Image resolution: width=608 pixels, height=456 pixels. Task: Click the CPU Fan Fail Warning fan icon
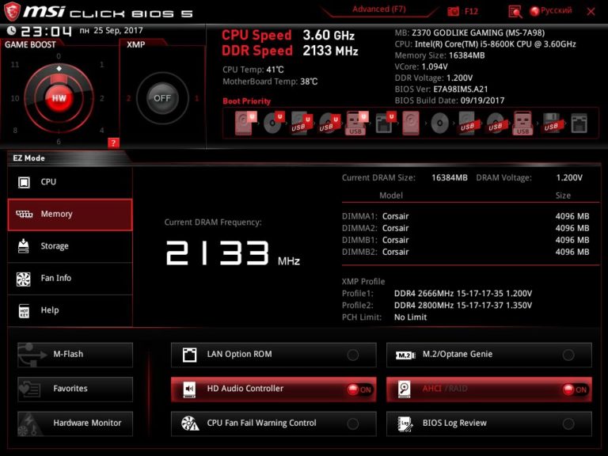click(x=190, y=424)
